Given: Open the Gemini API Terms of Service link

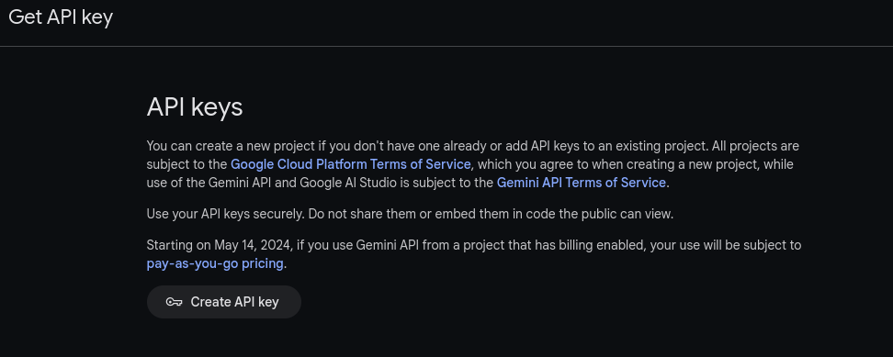Looking at the screenshot, I should 581,183.
